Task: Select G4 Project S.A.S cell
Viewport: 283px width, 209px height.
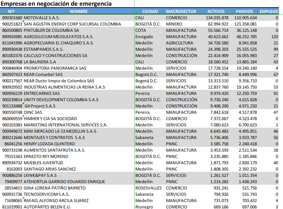Action: click(x=40, y=106)
